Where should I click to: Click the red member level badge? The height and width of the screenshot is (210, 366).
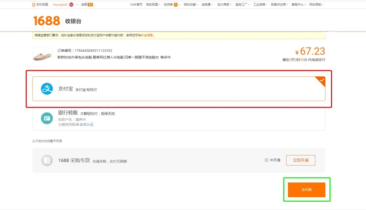coord(71,5)
